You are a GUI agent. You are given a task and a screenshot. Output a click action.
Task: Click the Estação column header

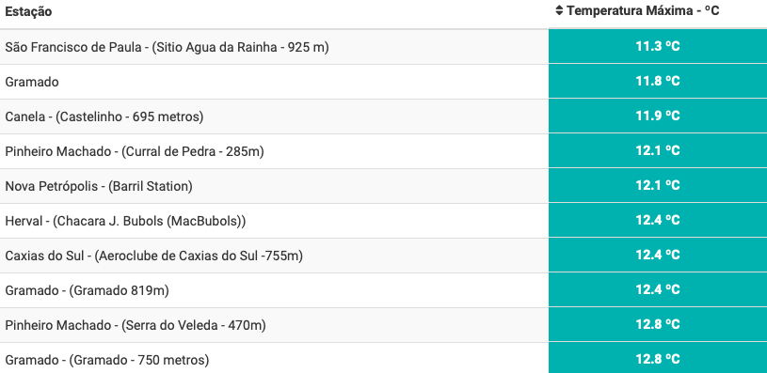point(28,11)
